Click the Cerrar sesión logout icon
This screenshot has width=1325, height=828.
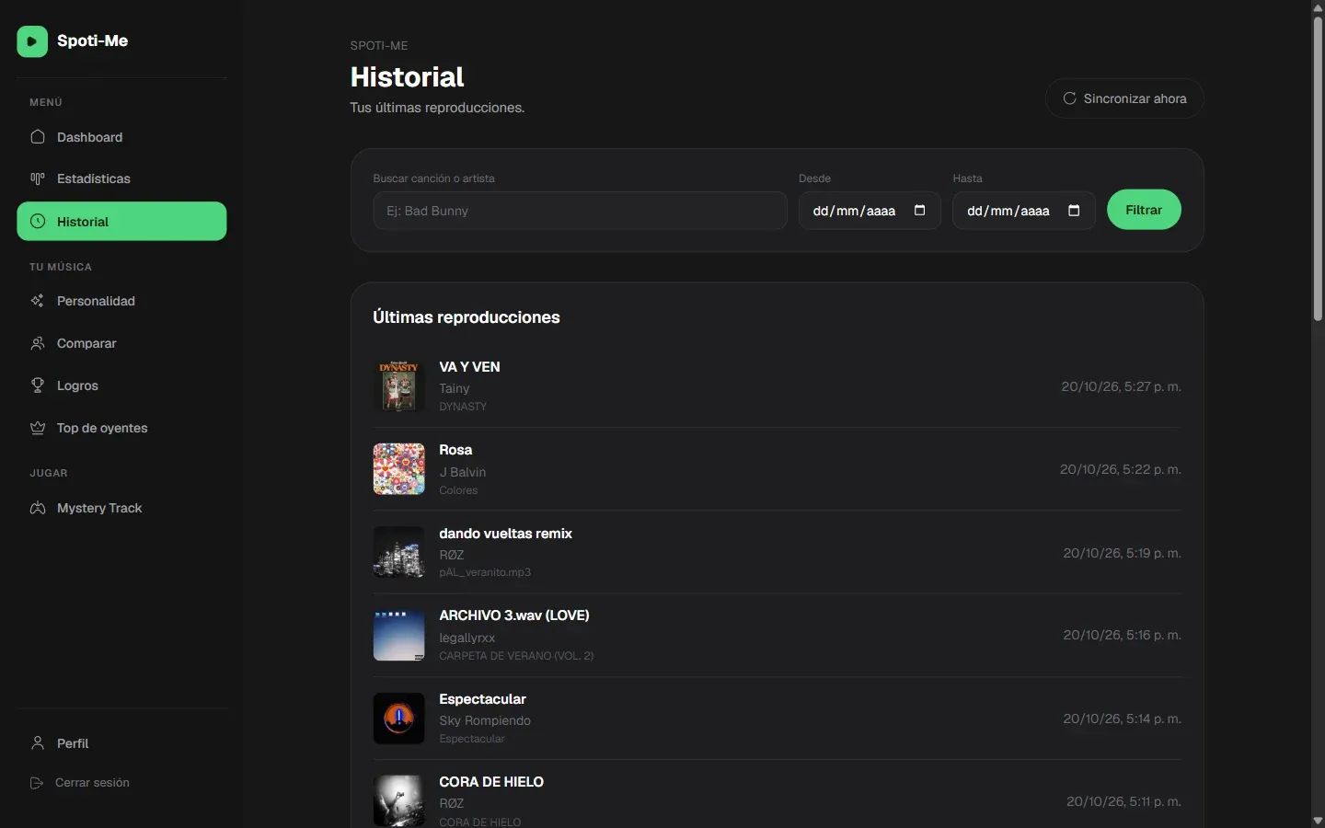coord(37,783)
